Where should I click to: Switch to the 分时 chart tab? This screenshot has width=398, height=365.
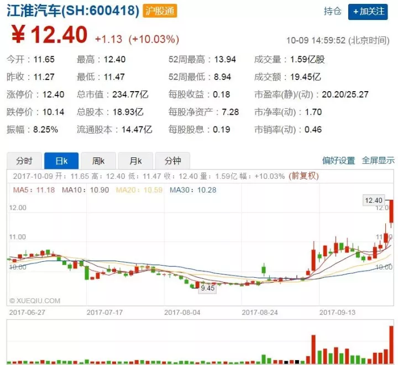[24, 161]
